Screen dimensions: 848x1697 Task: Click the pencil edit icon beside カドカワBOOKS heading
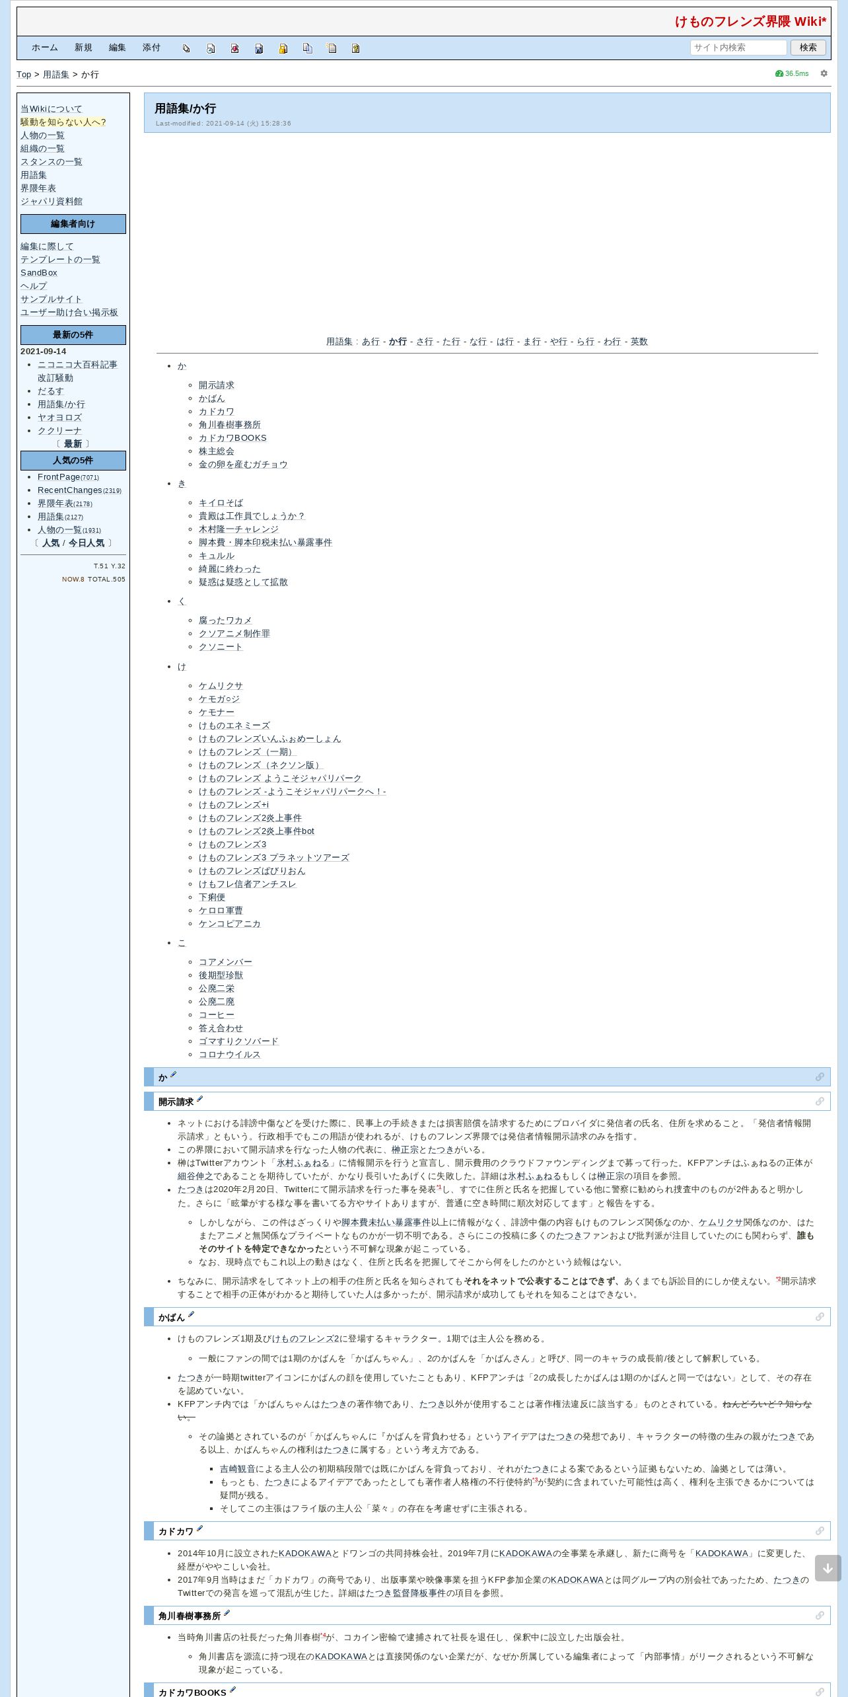[232, 1690]
